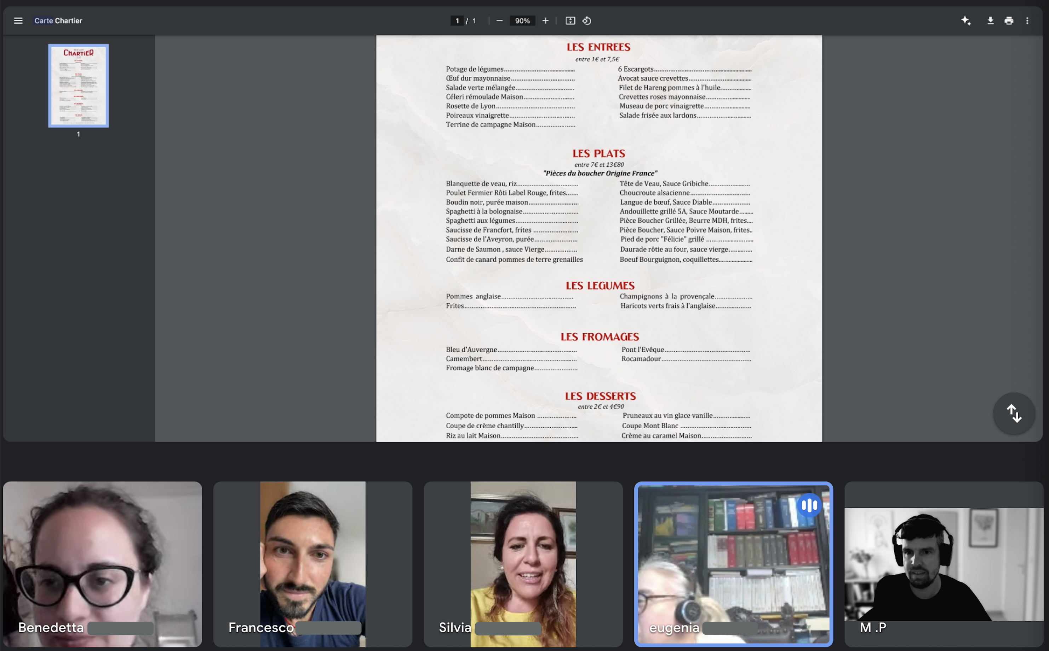Rotate the document counterclockwise
Screen dimensions: 1049x651
tap(587, 20)
